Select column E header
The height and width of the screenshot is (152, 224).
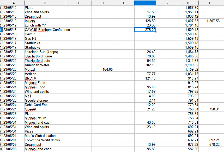(x=124, y=3)
